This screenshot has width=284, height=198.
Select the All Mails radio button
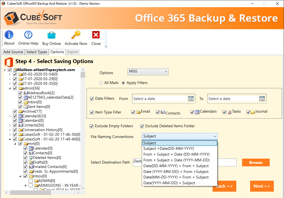coord(101,83)
